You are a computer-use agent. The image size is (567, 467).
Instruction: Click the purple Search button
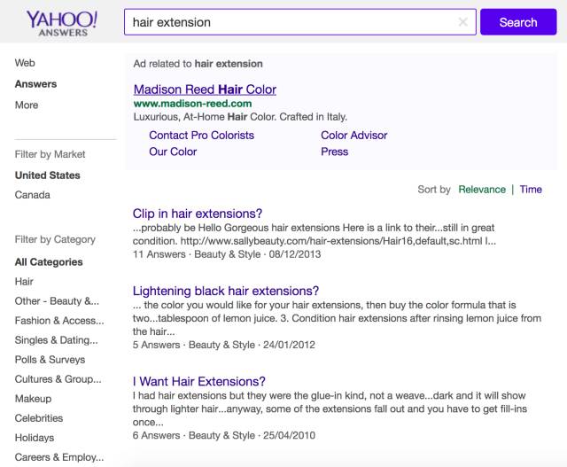(x=518, y=22)
